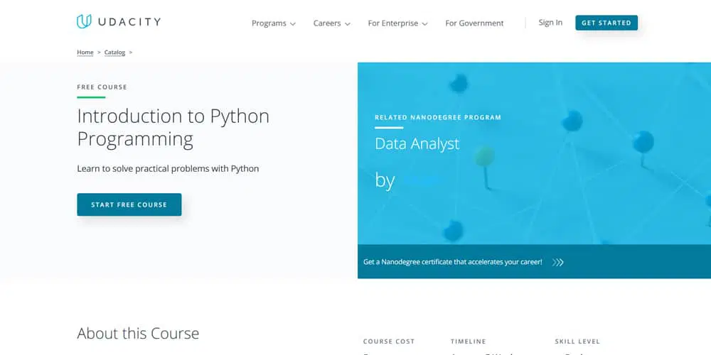Image resolution: width=711 pixels, height=355 pixels.
Task: Click the Data Analyst pushpin banner image
Action: 534,153
